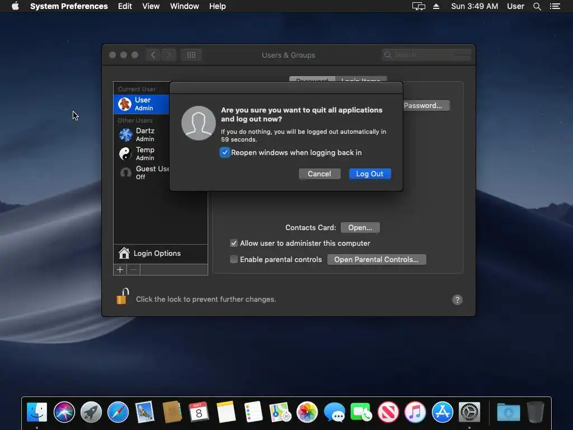The width and height of the screenshot is (573, 430).
Task: Cancel the log out dialog
Action: click(x=320, y=174)
